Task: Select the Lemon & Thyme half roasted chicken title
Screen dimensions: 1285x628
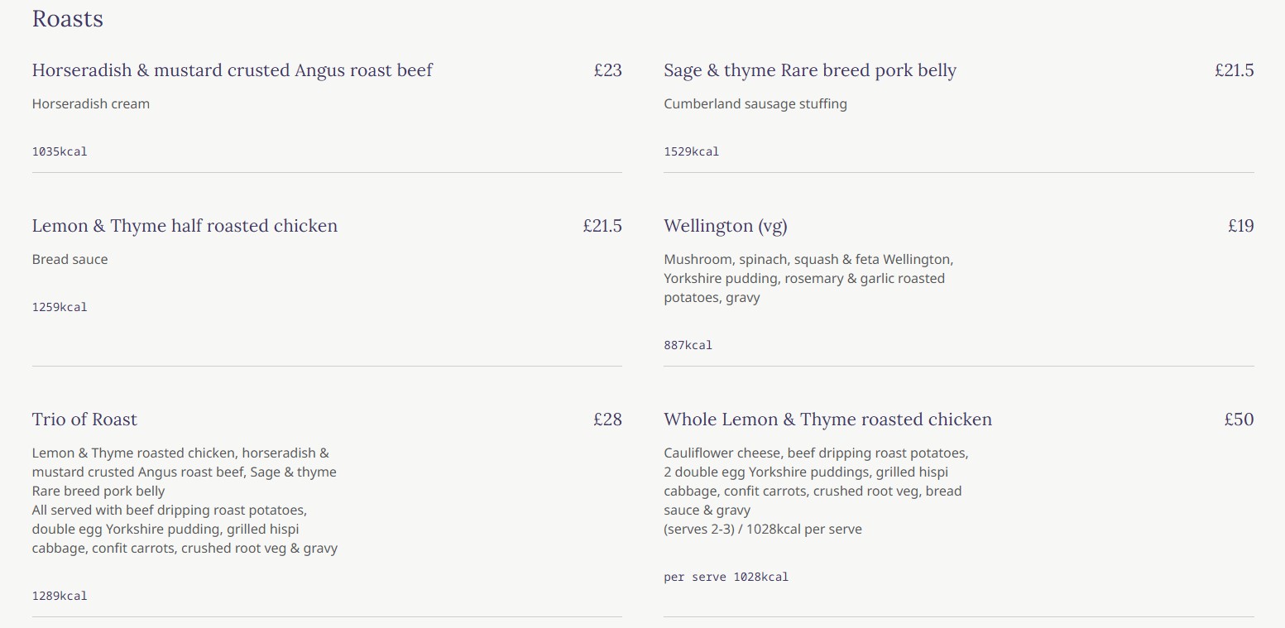Action: 185,226
